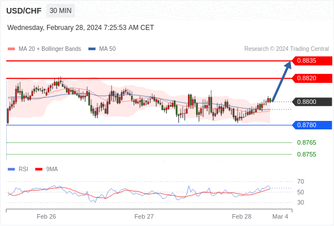Click the 9MA red legend swatch
Screen dimensions: 334x226
point(38,169)
